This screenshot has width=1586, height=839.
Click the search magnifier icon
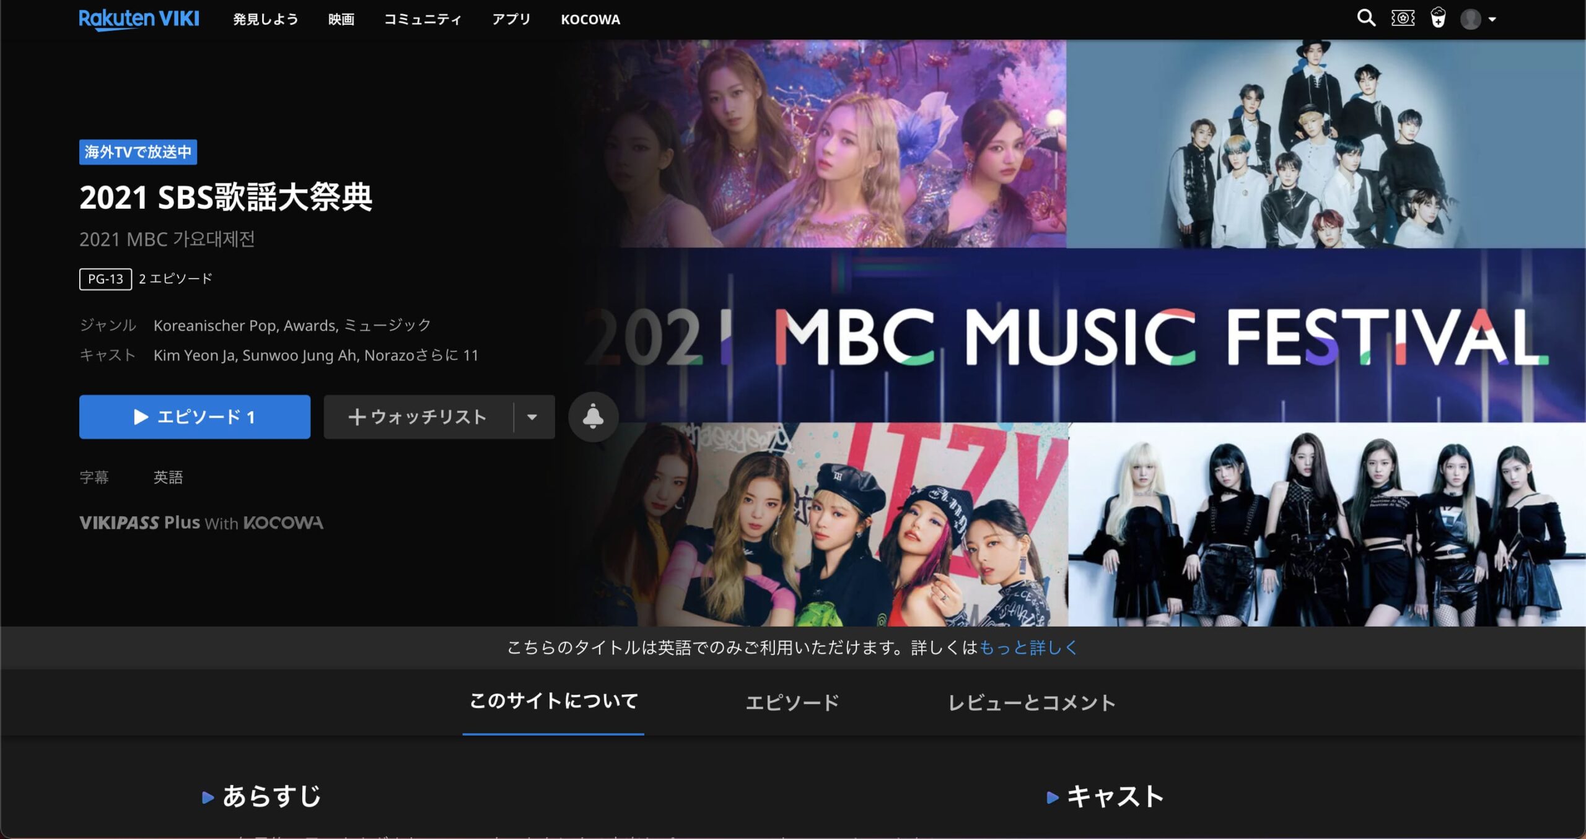pyautogui.click(x=1366, y=18)
